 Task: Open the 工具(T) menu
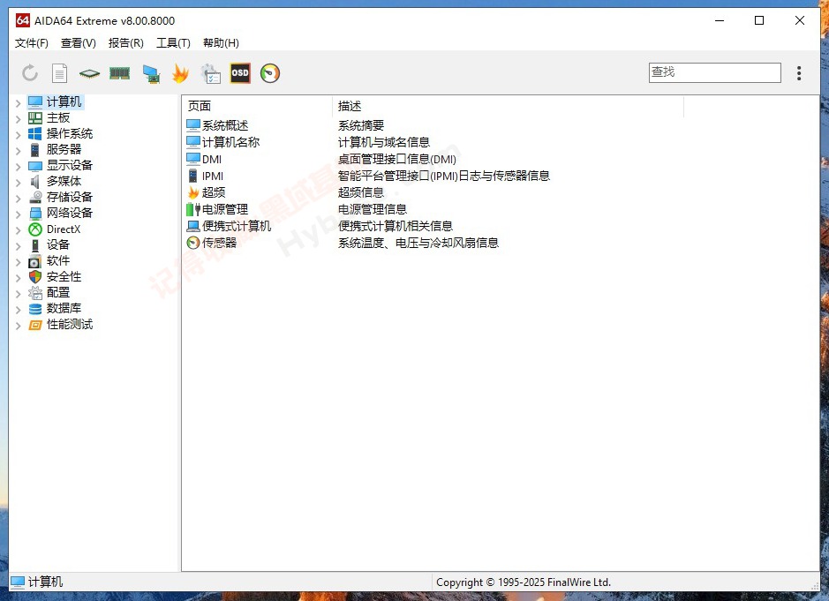point(173,42)
